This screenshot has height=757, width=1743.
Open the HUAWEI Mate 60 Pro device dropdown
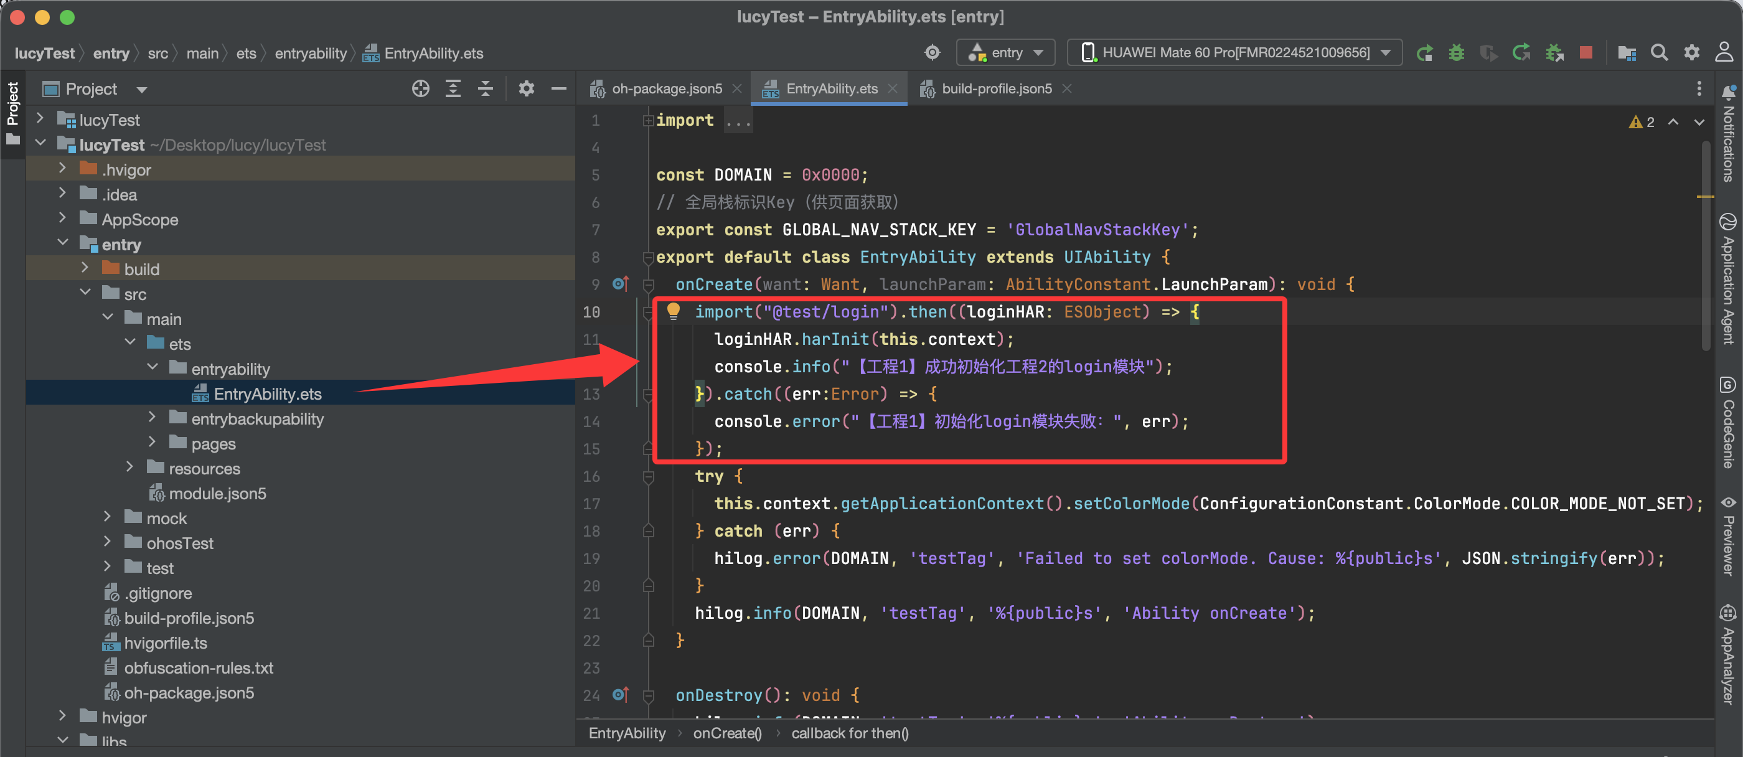[1234, 53]
